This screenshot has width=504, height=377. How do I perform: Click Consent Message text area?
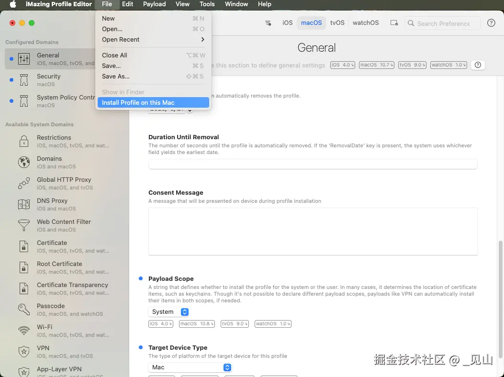coord(313,232)
